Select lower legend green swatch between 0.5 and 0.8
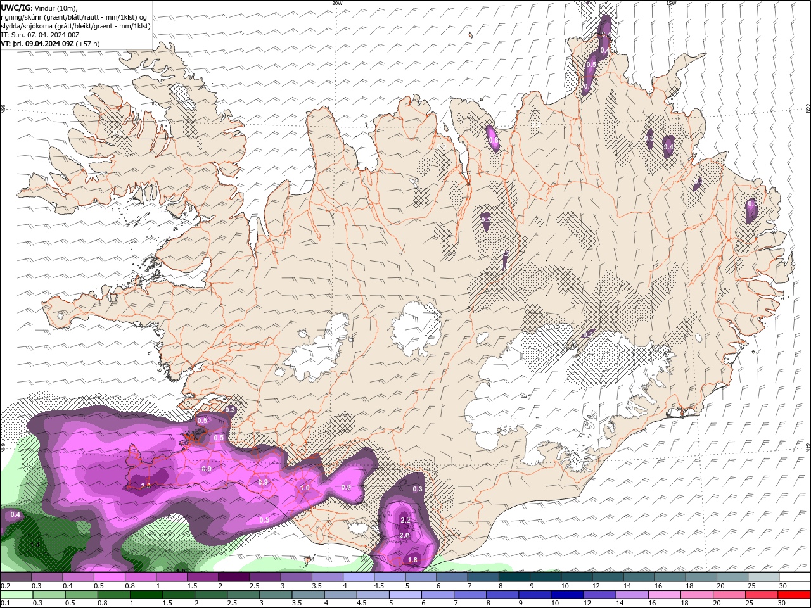The width and height of the screenshot is (811, 608). (x=82, y=595)
